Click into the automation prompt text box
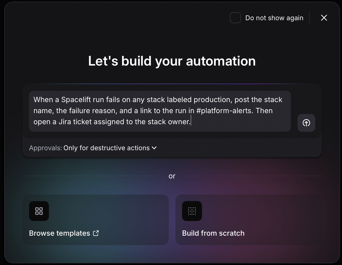This screenshot has width=342, height=265. (x=160, y=111)
